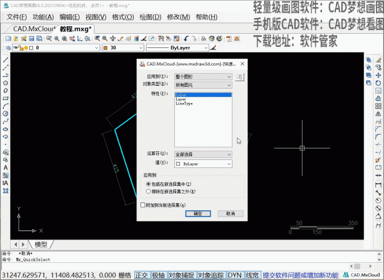Click the Save file icon
Viewport: 384px width, 280px height.
click(x=31, y=38)
